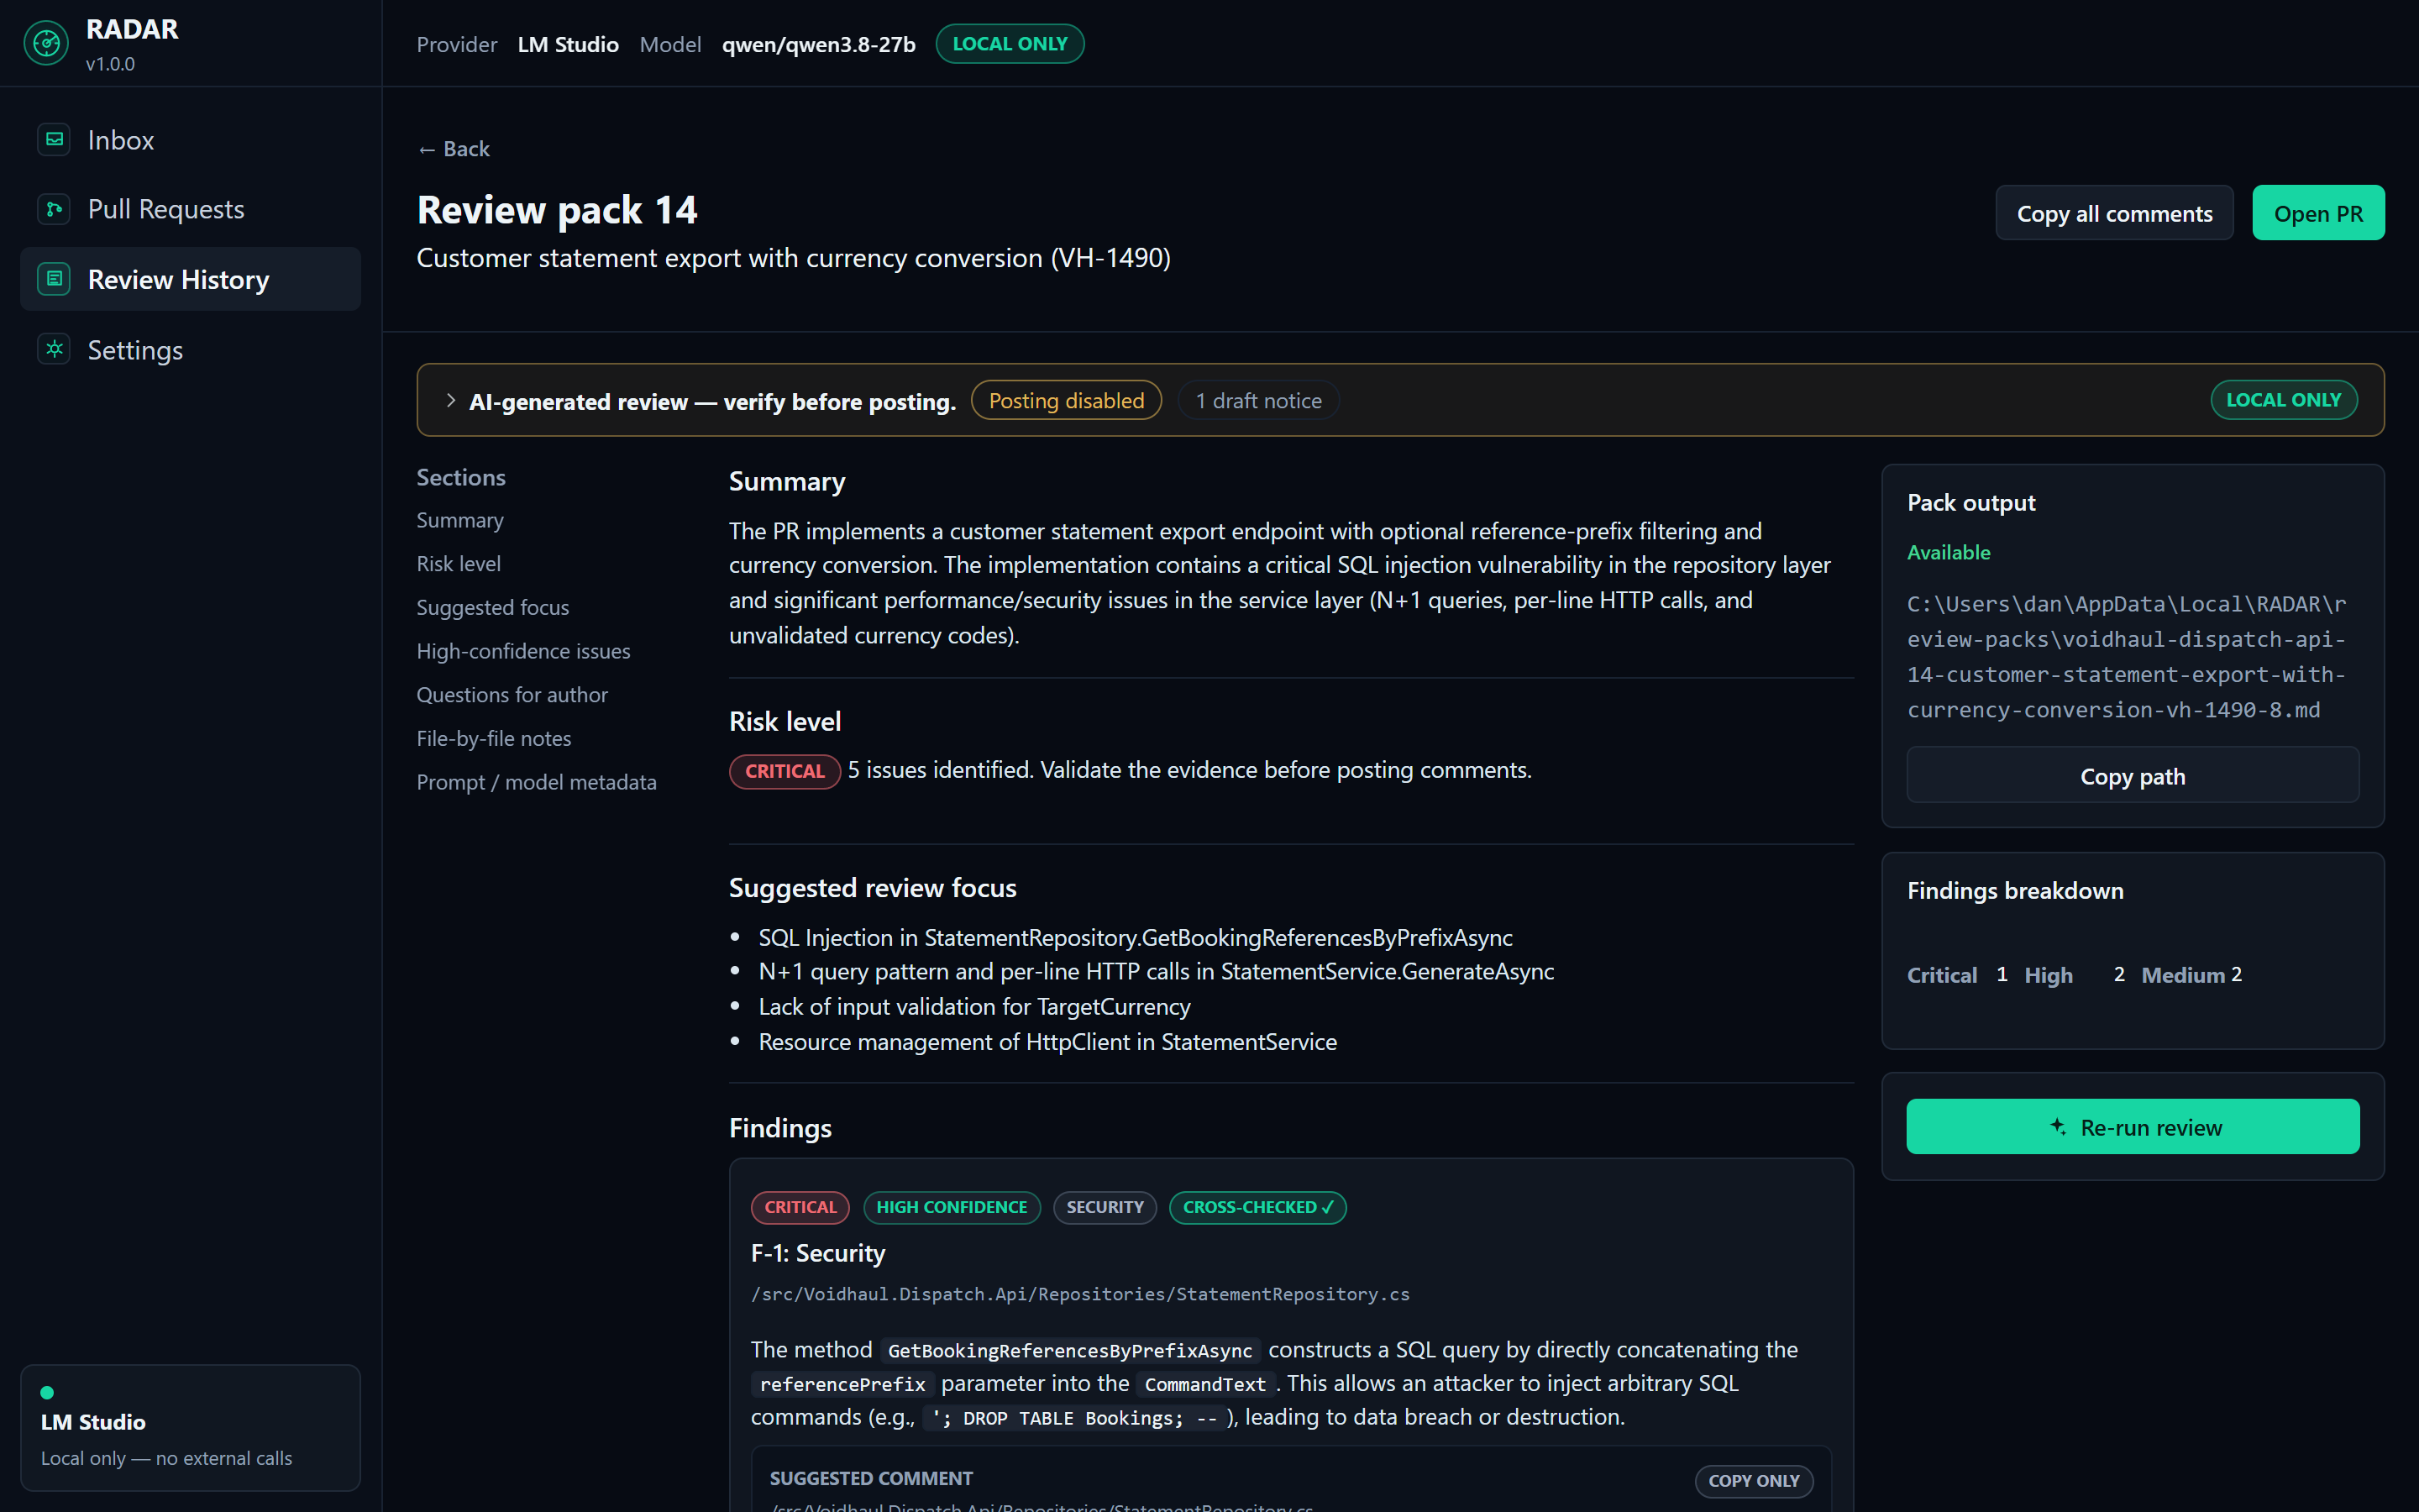This screenshot has height=1512, width=2419.
Task: Click the Posting disabled badge
Action: pos(1066,400)
